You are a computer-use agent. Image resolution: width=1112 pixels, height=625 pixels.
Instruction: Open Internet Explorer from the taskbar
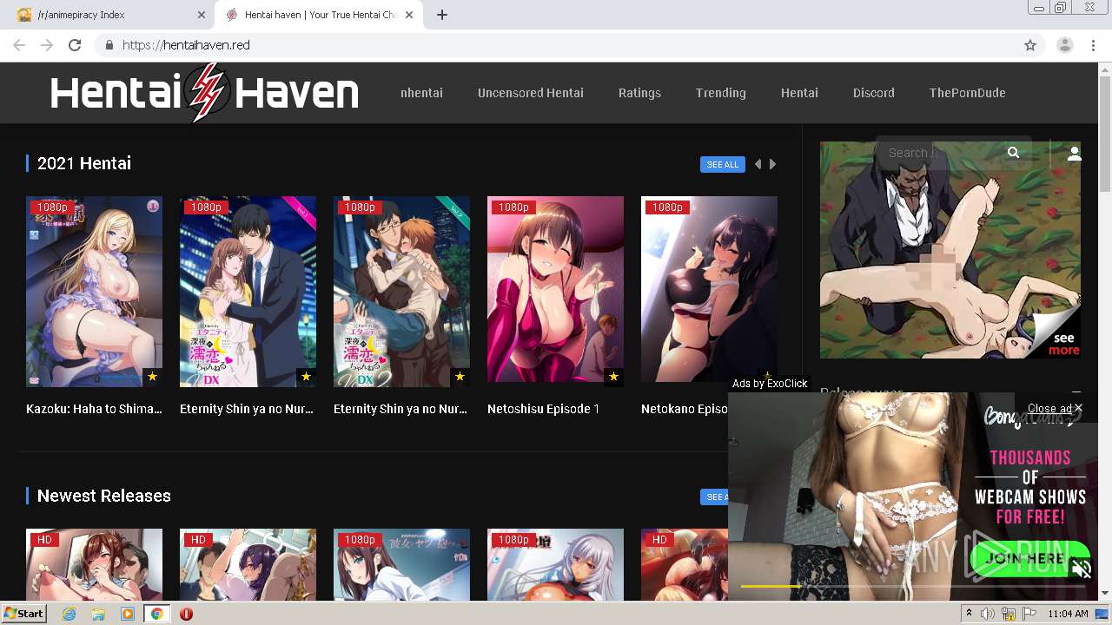69,614
